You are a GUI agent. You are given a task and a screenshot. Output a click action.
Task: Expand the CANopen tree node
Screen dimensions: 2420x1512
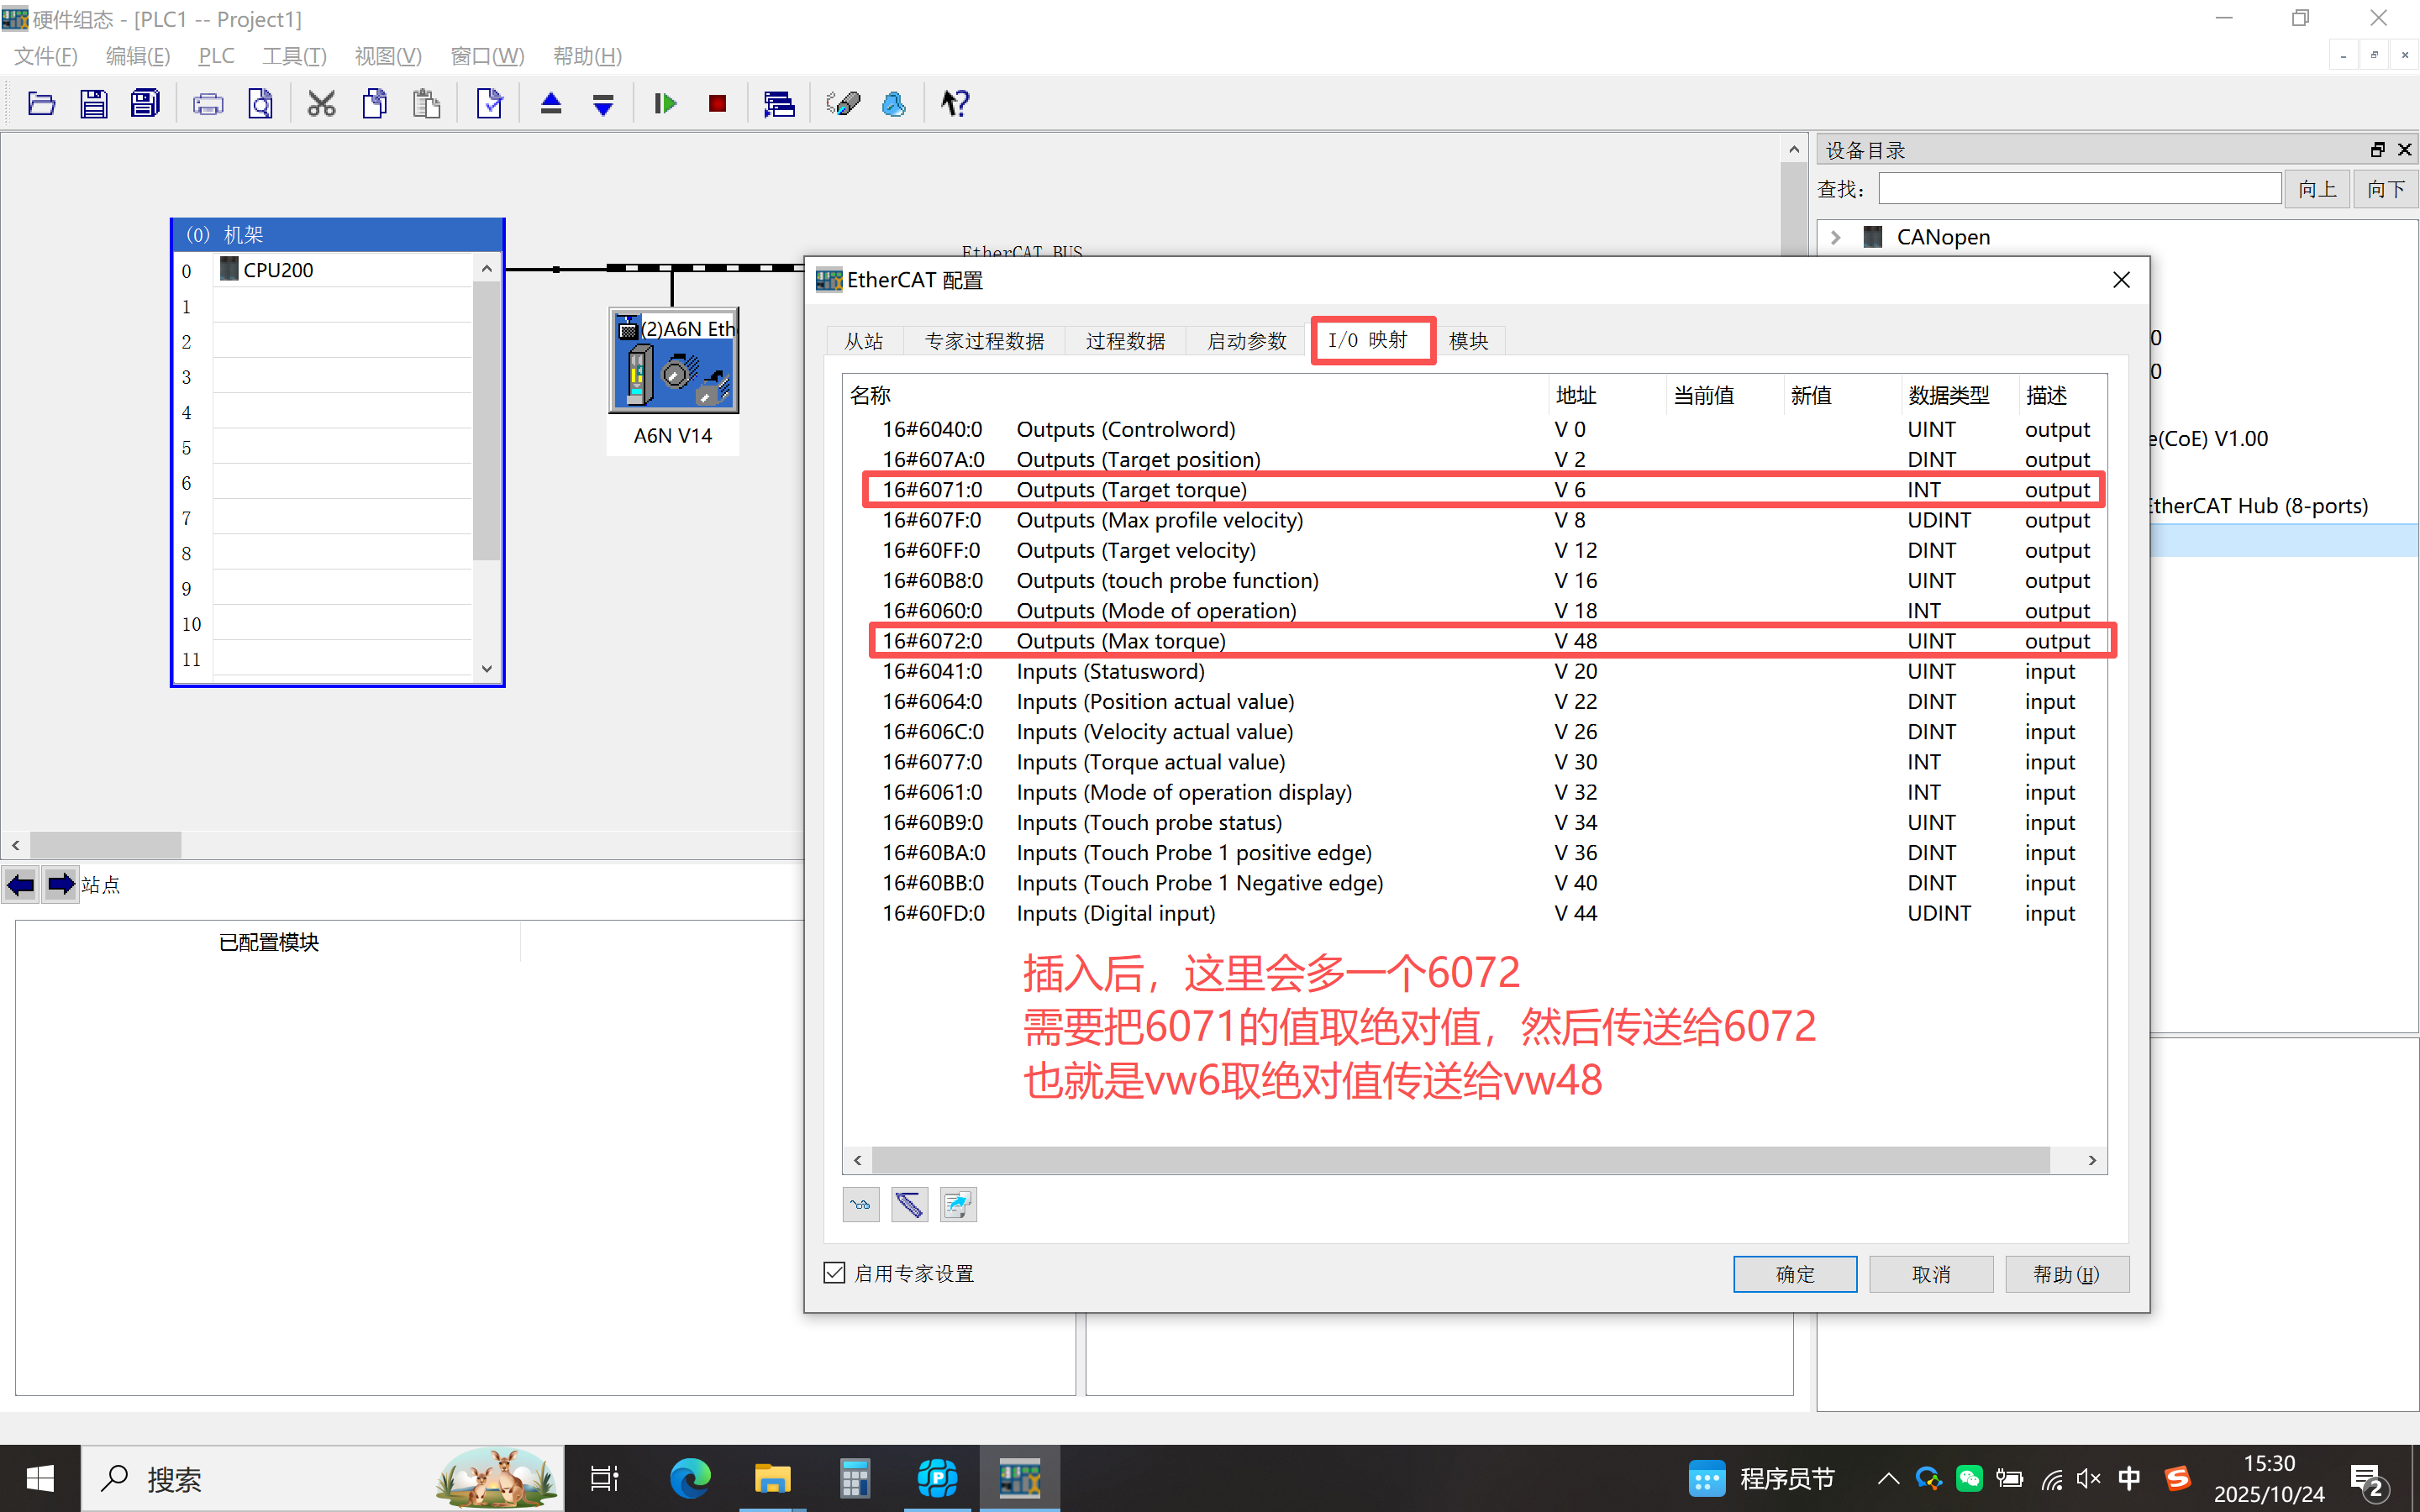(1836, 237)
